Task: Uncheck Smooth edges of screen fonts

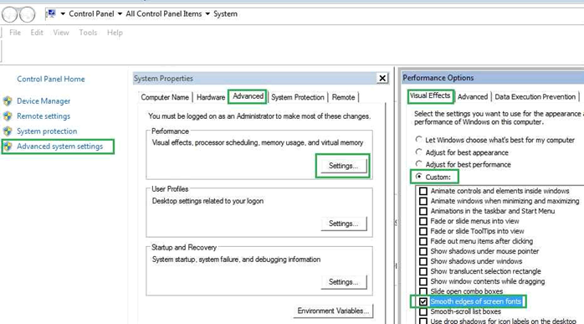Action: (423, 301)
